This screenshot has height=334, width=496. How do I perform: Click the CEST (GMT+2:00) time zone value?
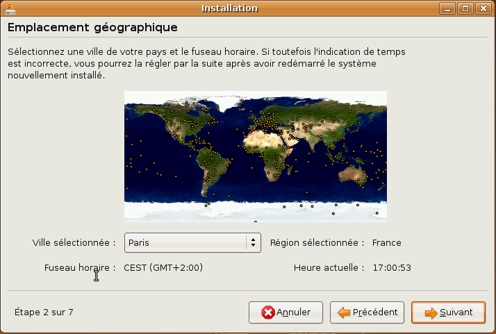pos(163,268)
